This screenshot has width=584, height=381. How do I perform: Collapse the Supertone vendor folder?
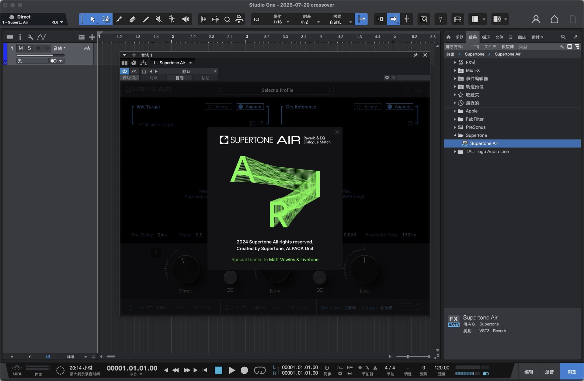coord(455,135)
